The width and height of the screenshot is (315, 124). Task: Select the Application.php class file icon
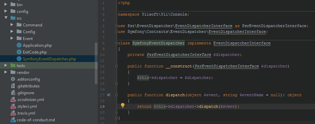(x=19, y=45)
